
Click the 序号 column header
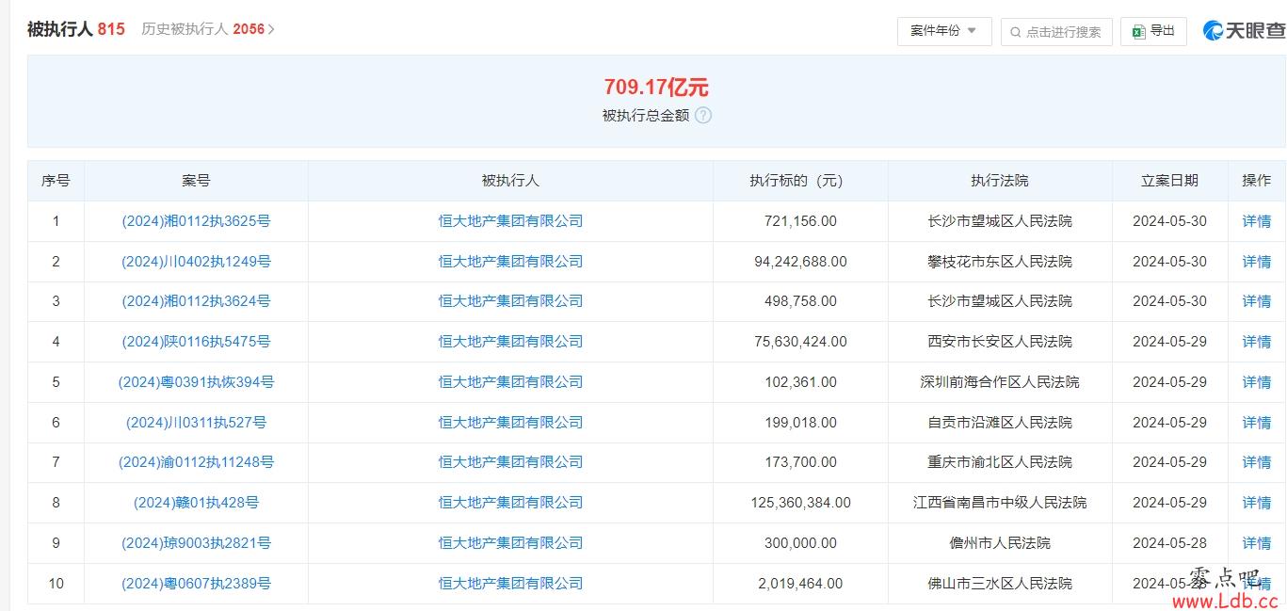pos(56,181)
